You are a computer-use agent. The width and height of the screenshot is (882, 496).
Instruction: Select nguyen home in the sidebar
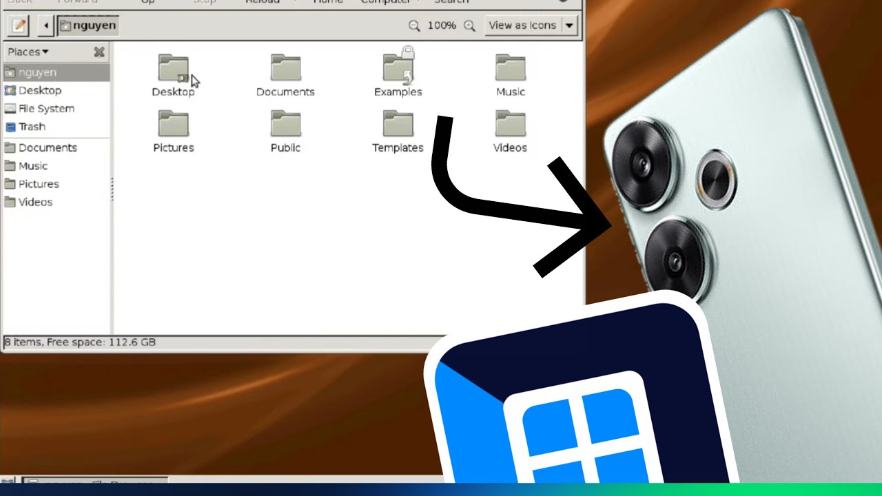55,72
